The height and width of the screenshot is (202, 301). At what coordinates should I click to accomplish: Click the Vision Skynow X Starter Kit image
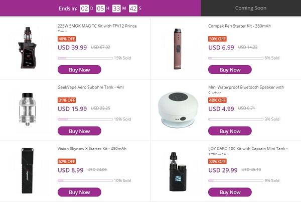(x=29, y=170)
